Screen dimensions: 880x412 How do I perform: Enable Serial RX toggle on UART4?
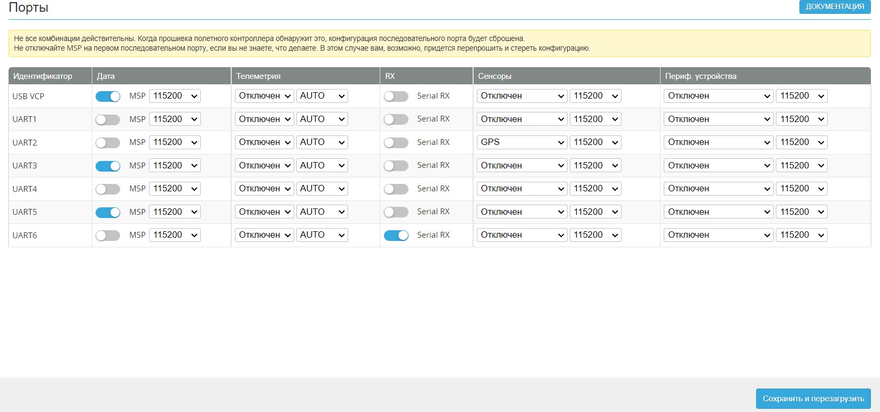(396, 189)
